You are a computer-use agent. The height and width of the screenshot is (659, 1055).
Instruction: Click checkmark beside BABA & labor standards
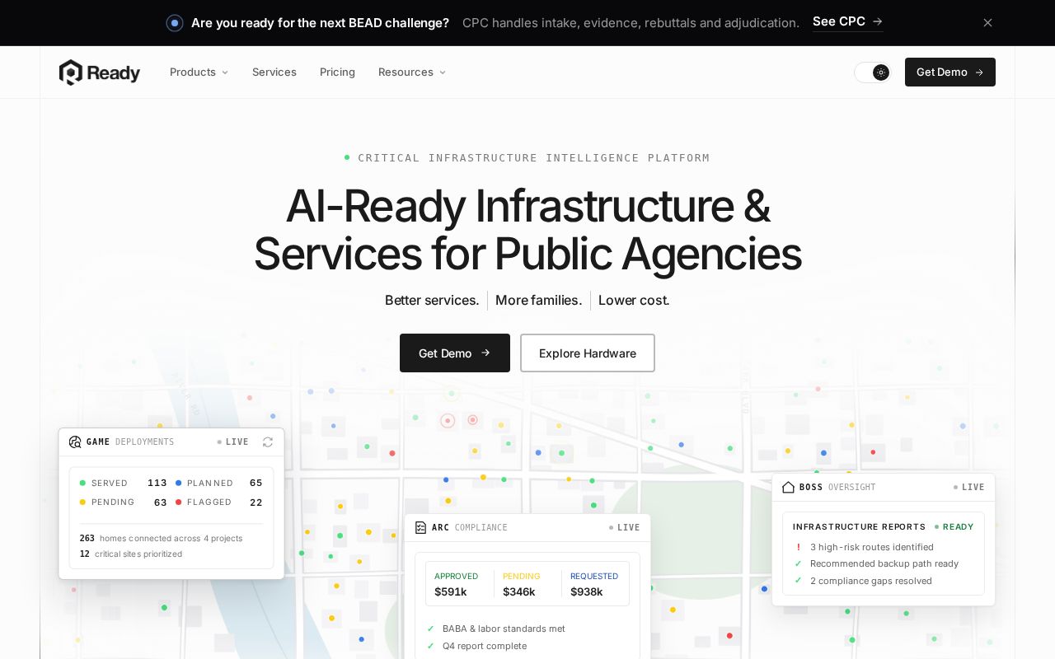coord(430,629)
